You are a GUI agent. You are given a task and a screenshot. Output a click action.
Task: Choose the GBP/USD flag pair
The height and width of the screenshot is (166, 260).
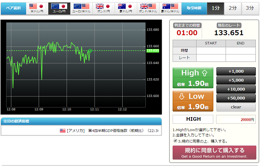[x=148, y=6]
